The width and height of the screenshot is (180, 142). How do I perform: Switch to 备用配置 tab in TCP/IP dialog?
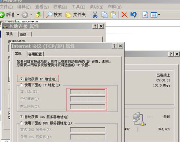(x=35, y=54)
